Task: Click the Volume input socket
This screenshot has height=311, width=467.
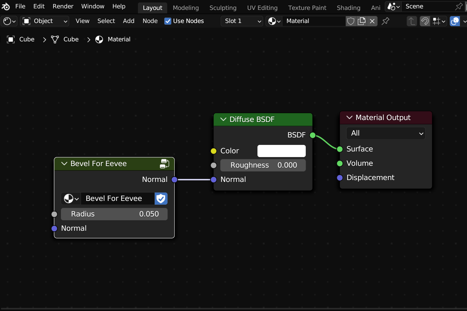Action: 340,164
